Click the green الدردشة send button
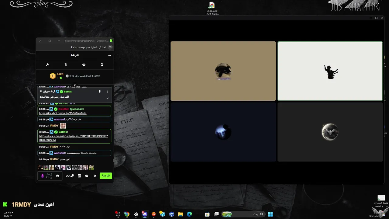This screenshot has width=389, height=219. tap(106, 176)
